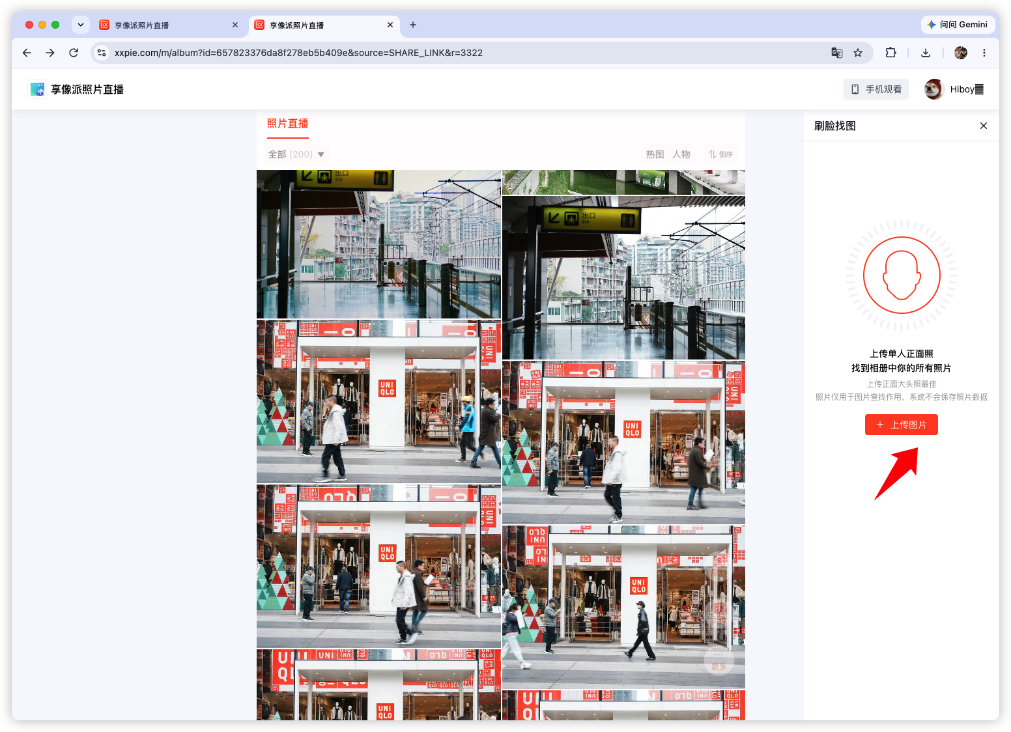The width and height of the screenshot is (1011, 732).
Task: Bookmark this page with the star icon
Action: [x=858, y=53]
